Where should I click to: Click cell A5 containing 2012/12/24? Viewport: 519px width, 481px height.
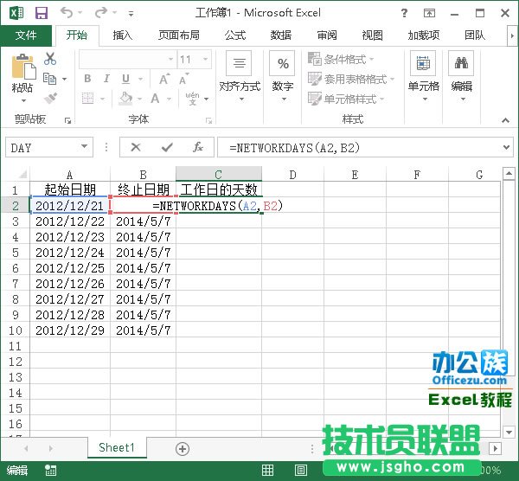(69, 253)
